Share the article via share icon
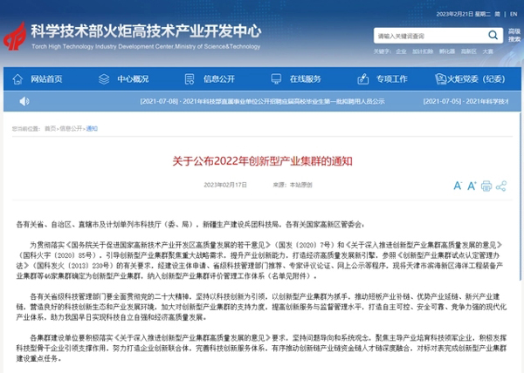Viewport: 524px width, 373px height. coord(501,186)
